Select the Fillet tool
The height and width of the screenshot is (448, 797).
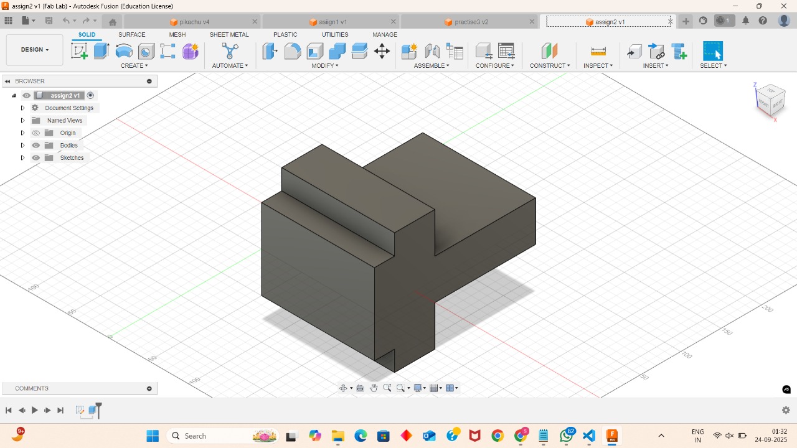(x=292, y=51)
